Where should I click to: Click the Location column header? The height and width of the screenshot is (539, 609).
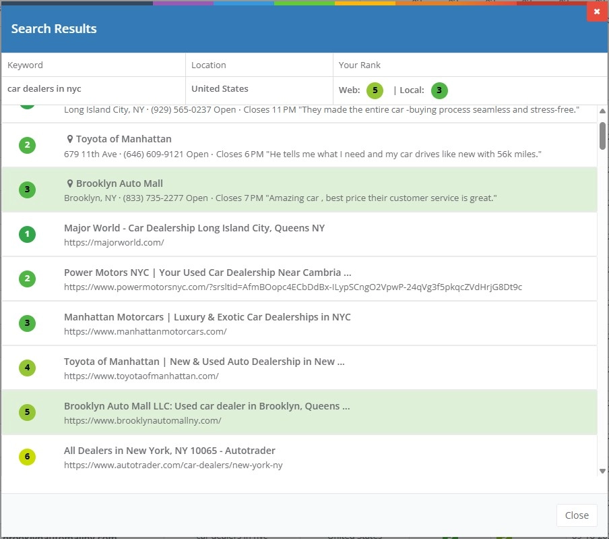coord(259,65)
